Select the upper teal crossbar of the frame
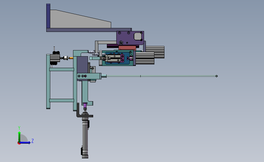This screenshot has width=264, height=162. (x=62, y=69)
